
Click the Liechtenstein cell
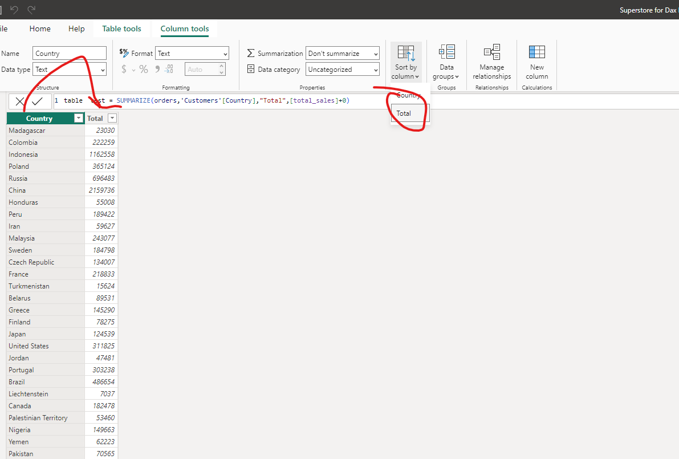[46, 394]
